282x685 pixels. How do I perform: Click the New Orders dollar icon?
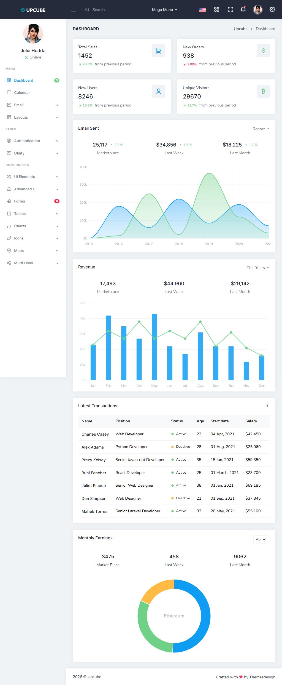tap(263, 51)
